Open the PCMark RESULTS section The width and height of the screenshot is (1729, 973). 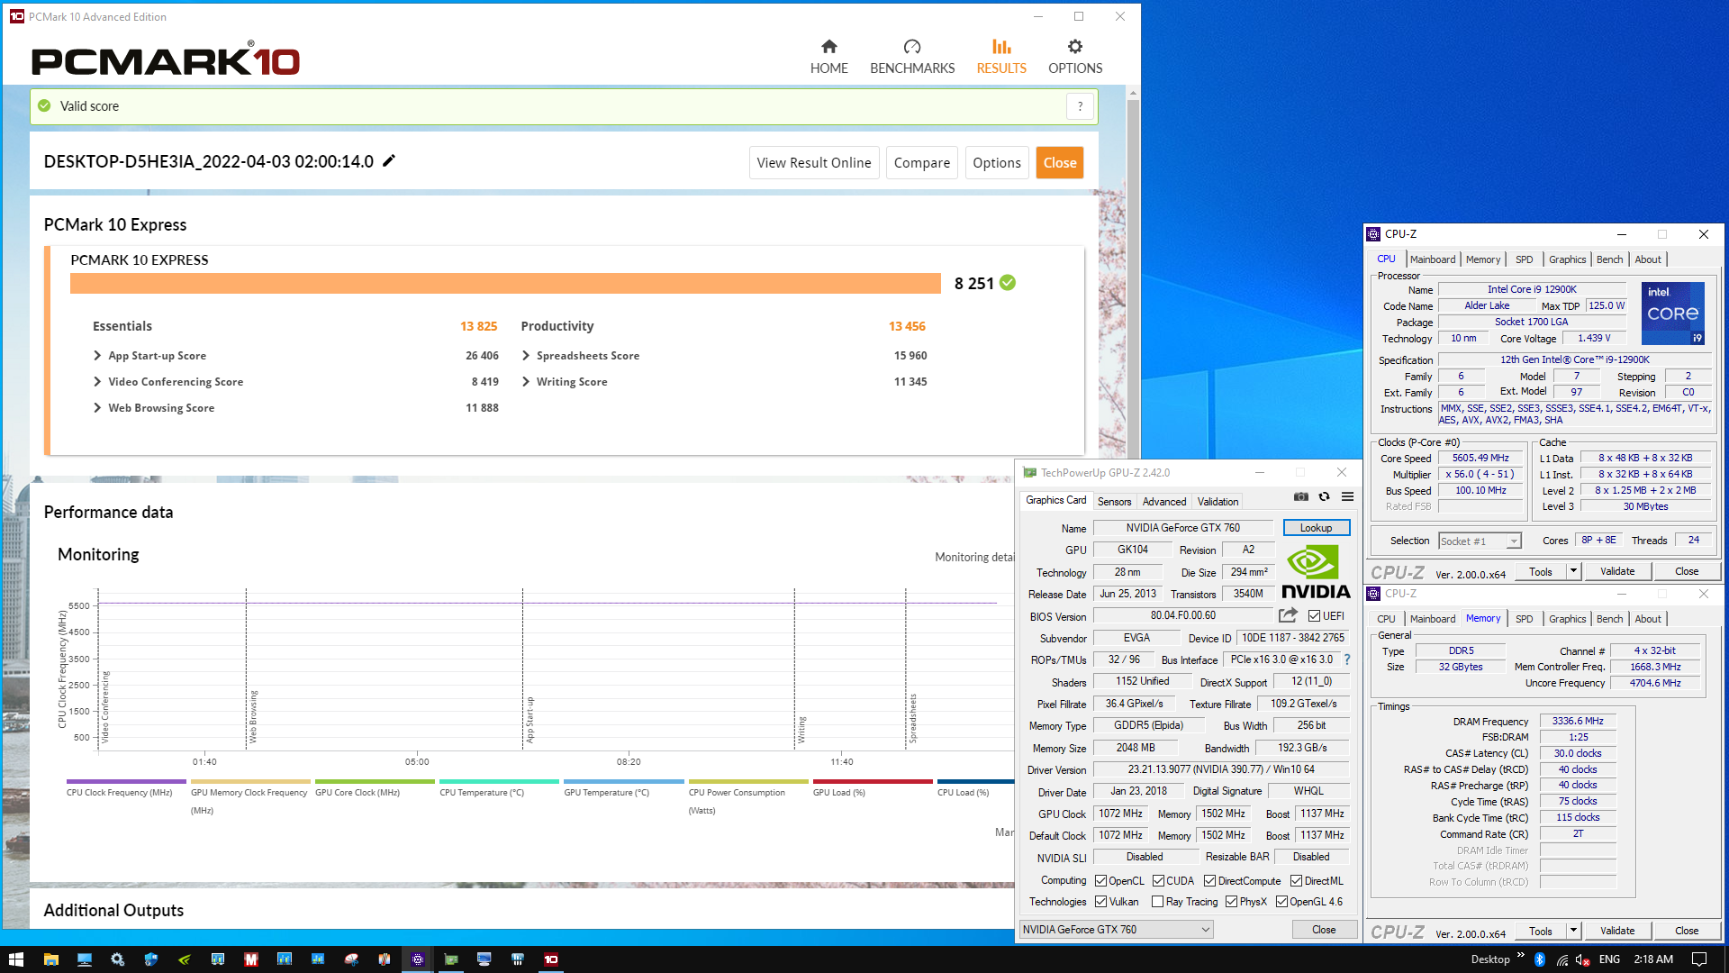click(x=1001, y=57)
